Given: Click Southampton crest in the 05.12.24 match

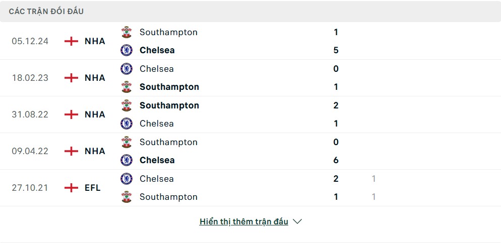Looking at the screenshot, I should click(126, 32).
